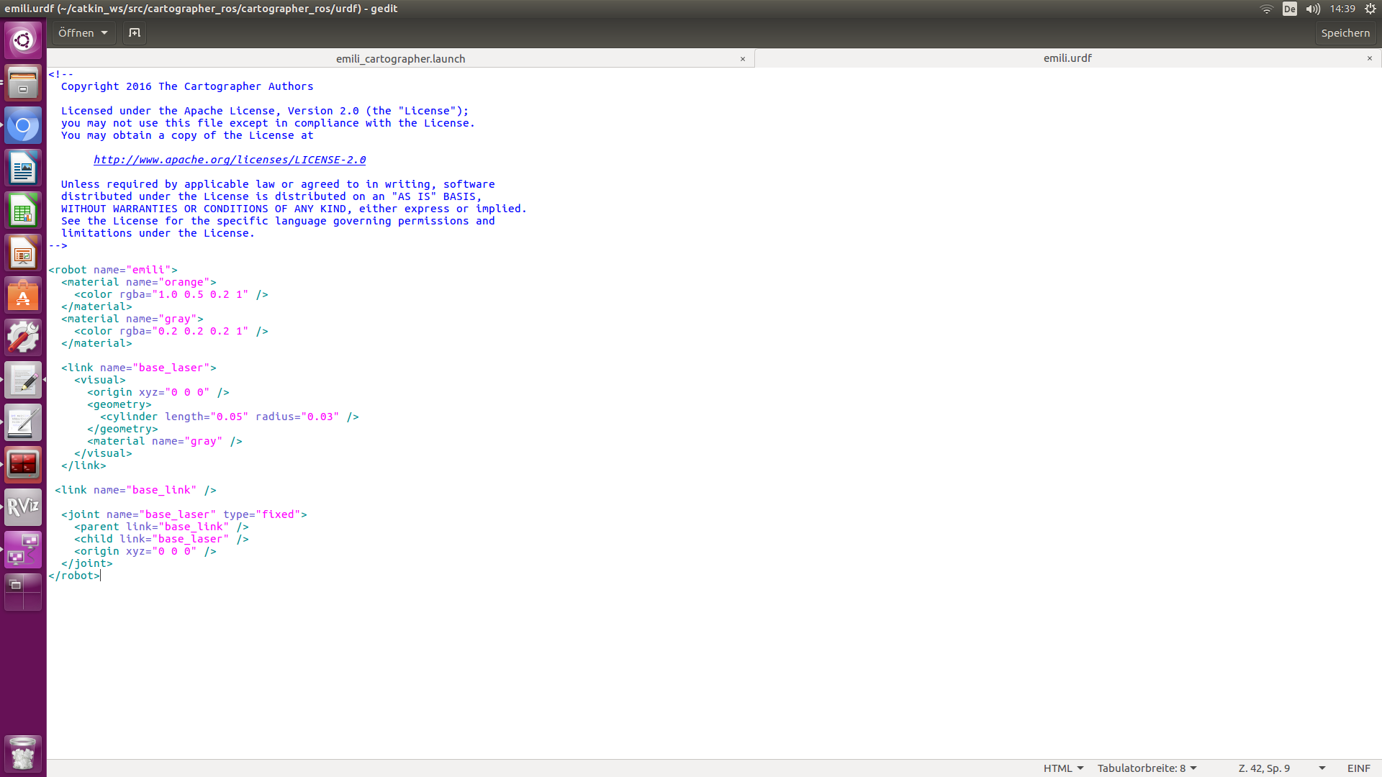Viewport: 1382px width, 777px height.
Task: Open the Terminator terminal dock icon
Action: click(23, 465)
